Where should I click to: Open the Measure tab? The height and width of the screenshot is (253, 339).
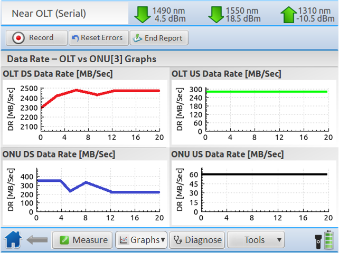[x=82, y=240]
